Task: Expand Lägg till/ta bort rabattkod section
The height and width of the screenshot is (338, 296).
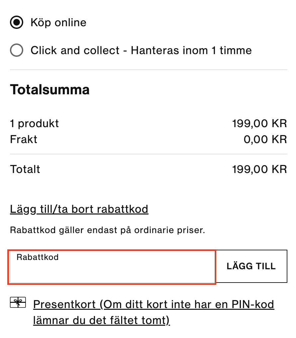Action: pyautogui.click(x=79, y=209)
